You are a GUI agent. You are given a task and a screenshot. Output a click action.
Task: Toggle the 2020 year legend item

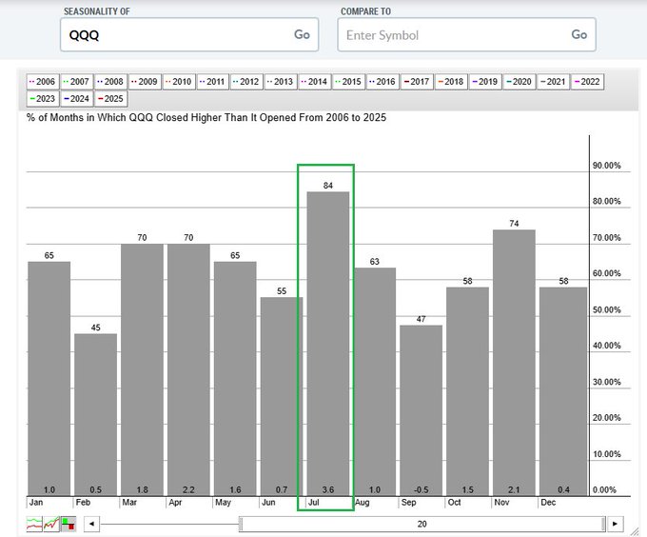(x=520, y=82)
